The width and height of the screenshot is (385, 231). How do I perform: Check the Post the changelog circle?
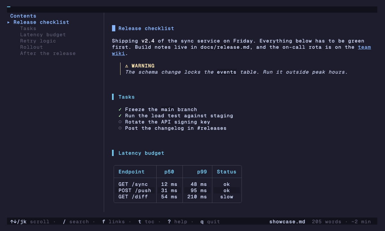click(120, 128)
